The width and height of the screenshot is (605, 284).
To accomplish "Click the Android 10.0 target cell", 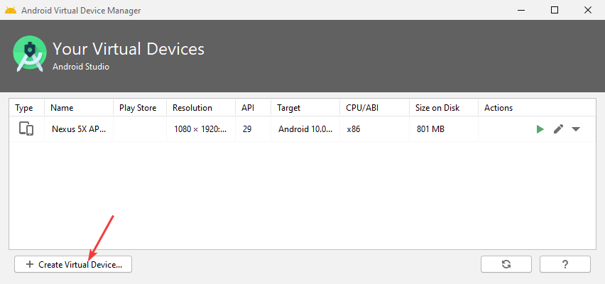I will pyautogui.click(x=303, y=129).
